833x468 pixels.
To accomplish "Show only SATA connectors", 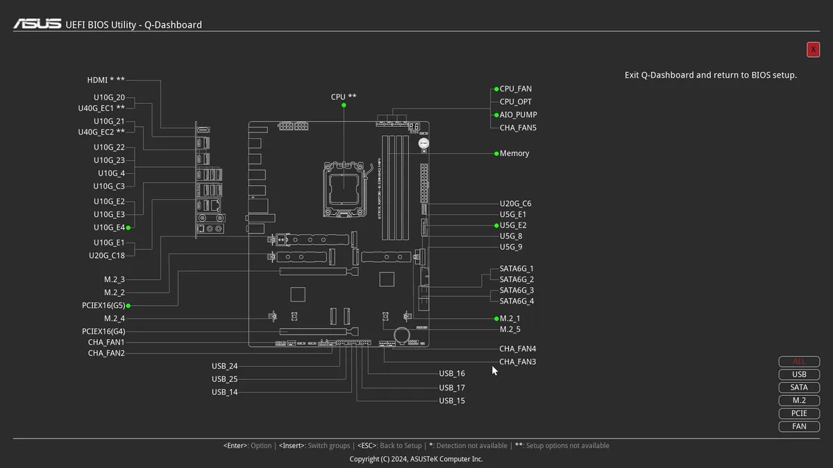I will tap(799, 388).
